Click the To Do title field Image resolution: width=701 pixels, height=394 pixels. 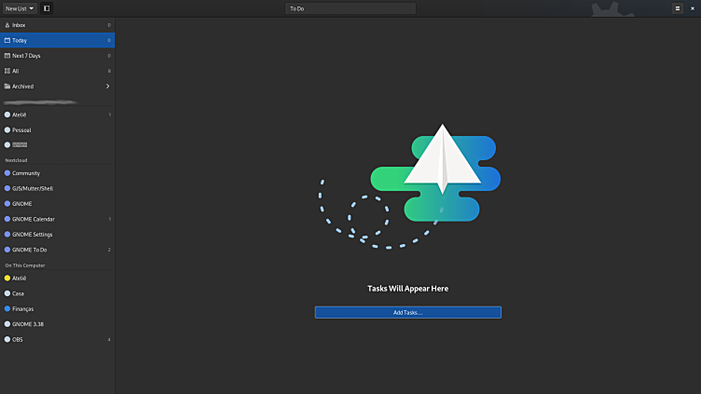(350, 8)
